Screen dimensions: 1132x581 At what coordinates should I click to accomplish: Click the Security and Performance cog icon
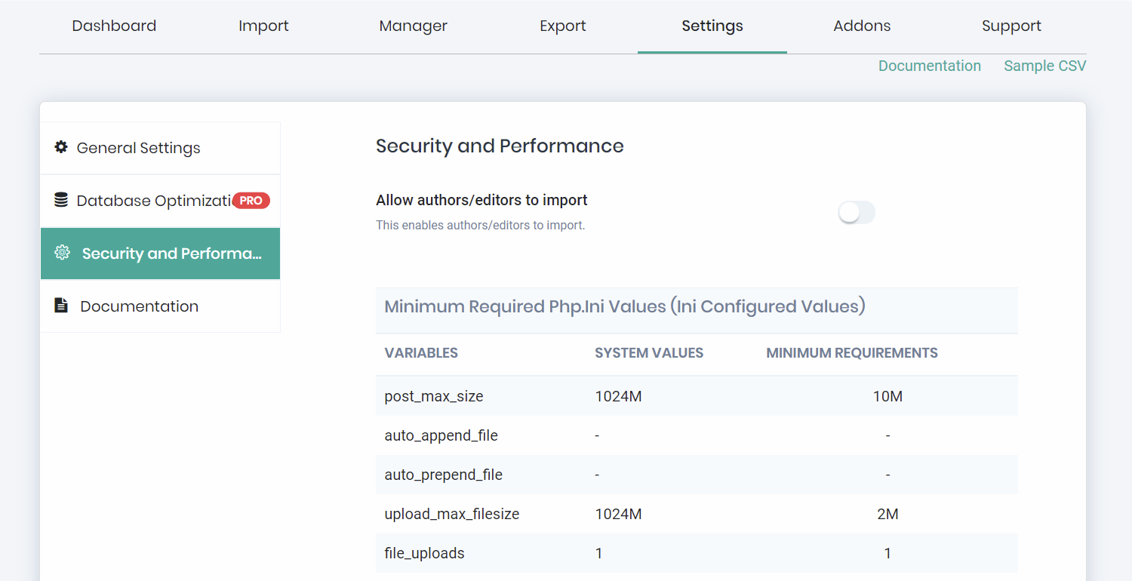coord(62,253)
